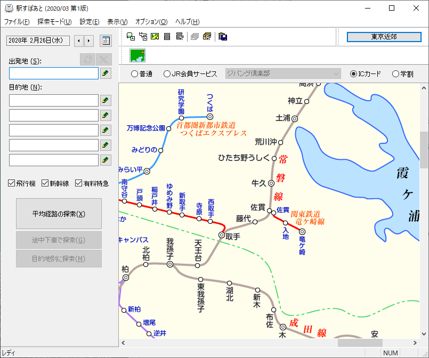Open the 設定(E) menu
This screenshot has width=429, height=358.
(x=89, y=22)
